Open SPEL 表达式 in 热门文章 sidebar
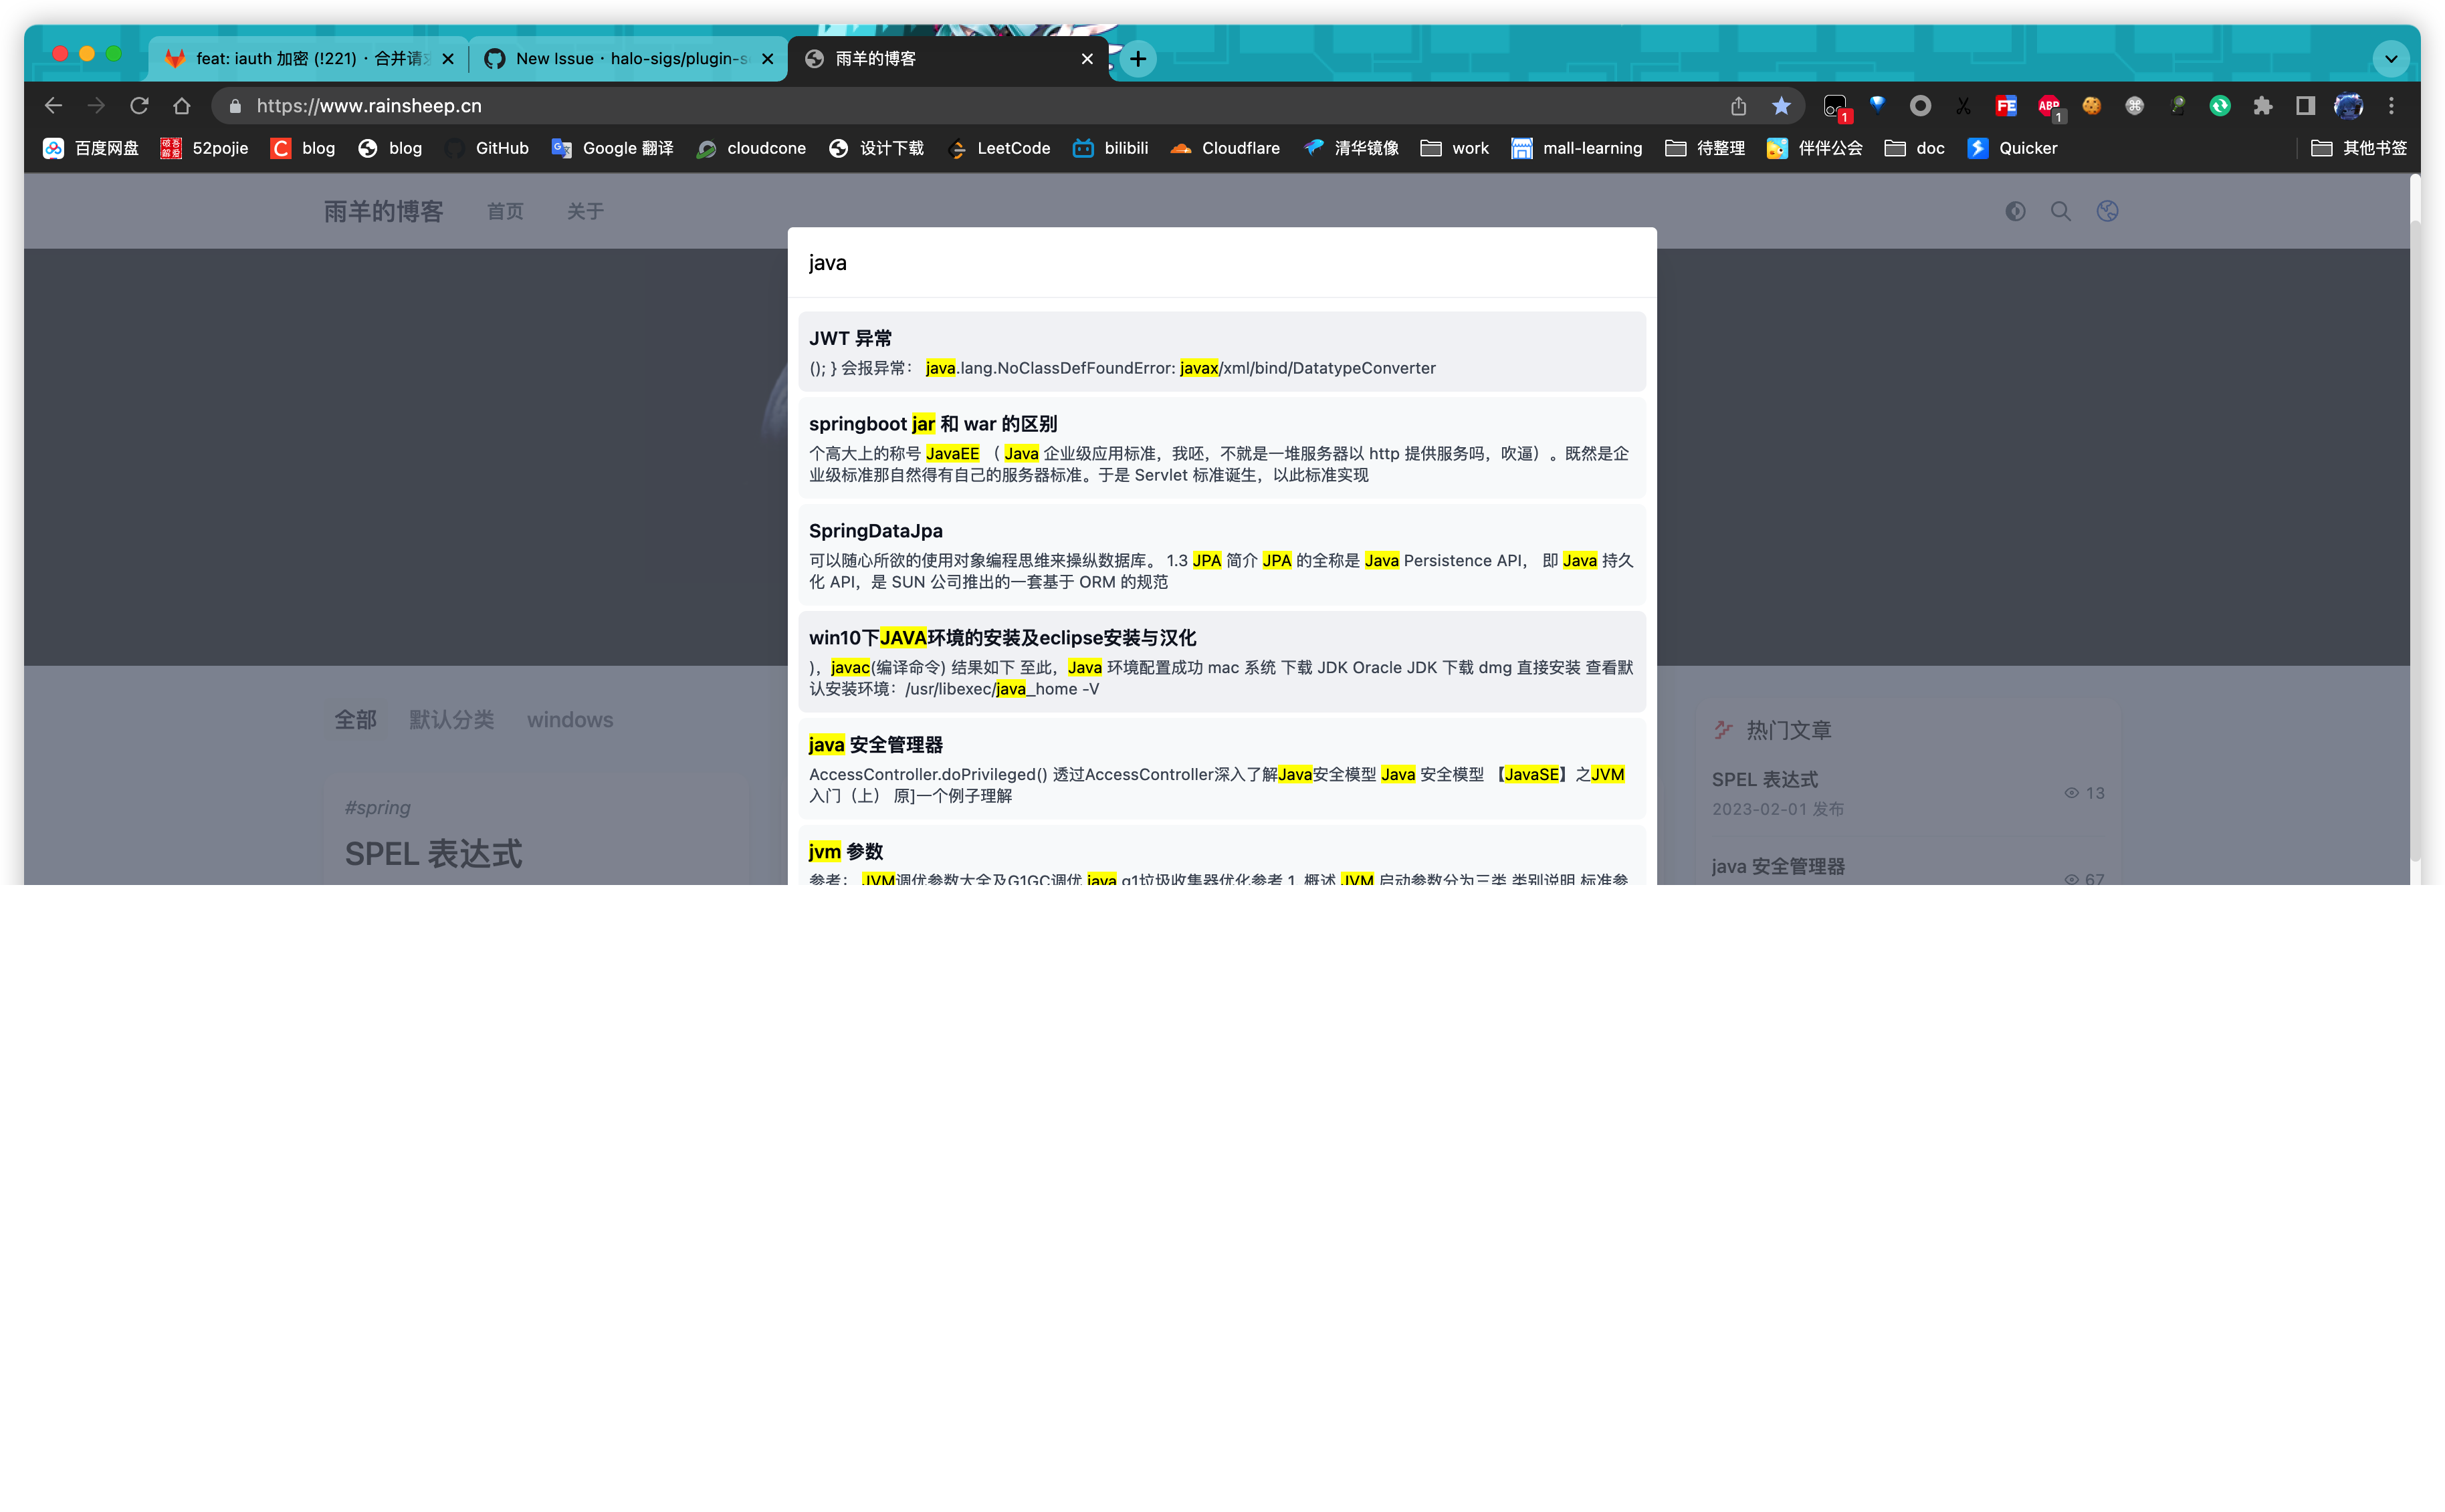2445x1512 pixels. point(1765,779)
